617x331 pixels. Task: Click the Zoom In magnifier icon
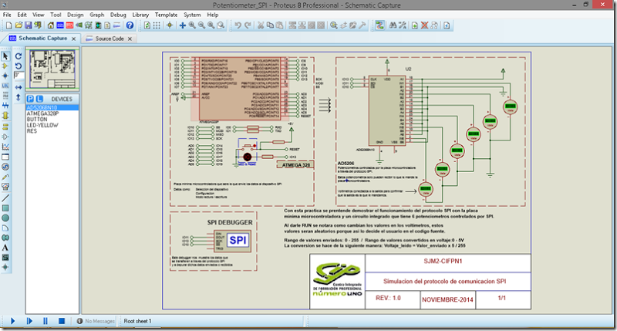(192, 25)
